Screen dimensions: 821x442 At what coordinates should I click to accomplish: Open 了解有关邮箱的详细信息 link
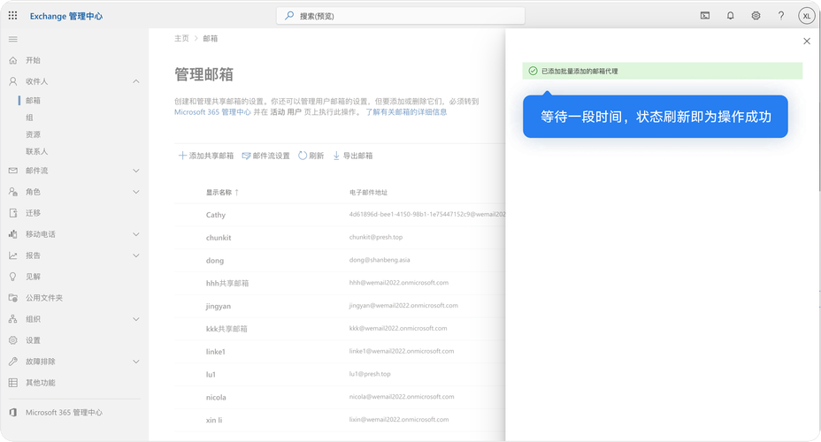(x=406, y=112)
